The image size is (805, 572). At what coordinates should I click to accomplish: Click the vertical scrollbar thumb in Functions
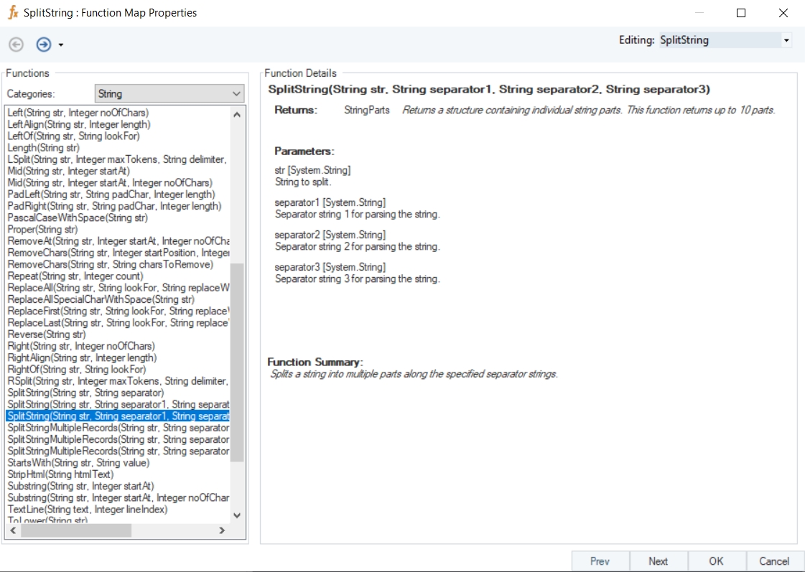(237, 362)
